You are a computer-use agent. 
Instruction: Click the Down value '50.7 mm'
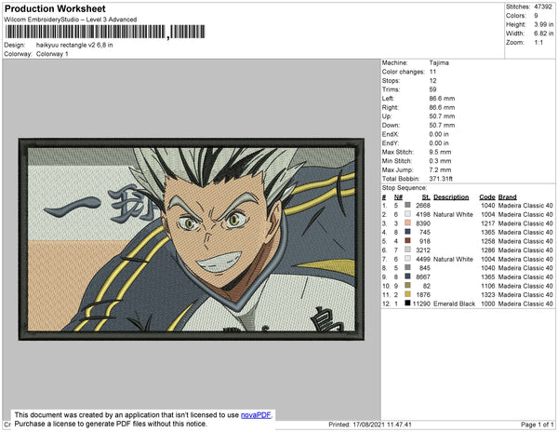click(x=442, y=125)
